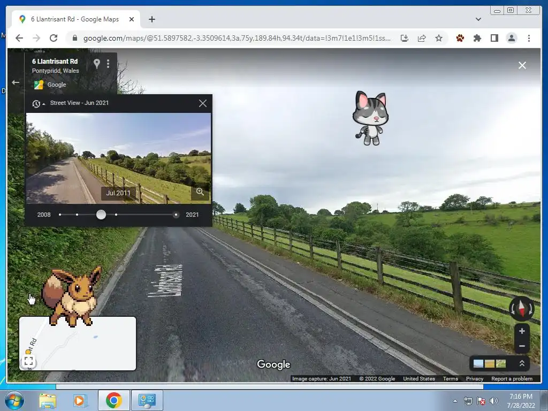Open the tab search chevron
The width and height of the screenshot is (548, 411).
coord(478,19)
